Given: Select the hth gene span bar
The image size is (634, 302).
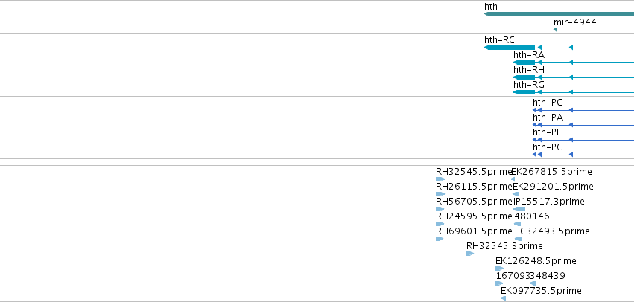Looking at the screenshot, I should click(559, 14).
